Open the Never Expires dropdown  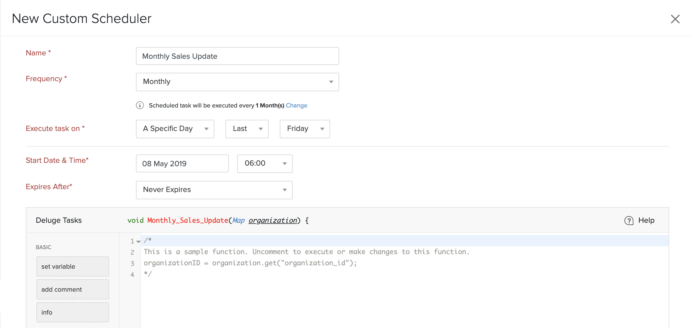214,190
